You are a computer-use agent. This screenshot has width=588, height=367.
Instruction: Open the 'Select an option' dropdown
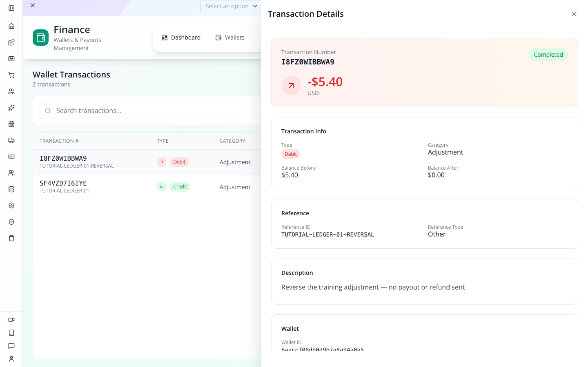pyautogui.click(x=231, y=6)
